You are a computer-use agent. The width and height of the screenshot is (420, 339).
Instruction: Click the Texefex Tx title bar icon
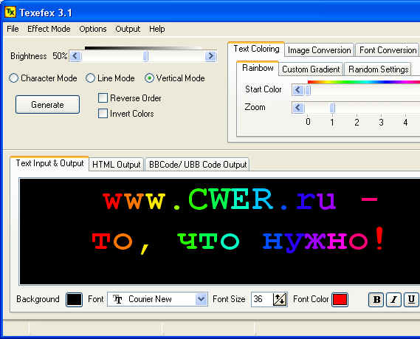pyautogui.click(x=10, y=12)
